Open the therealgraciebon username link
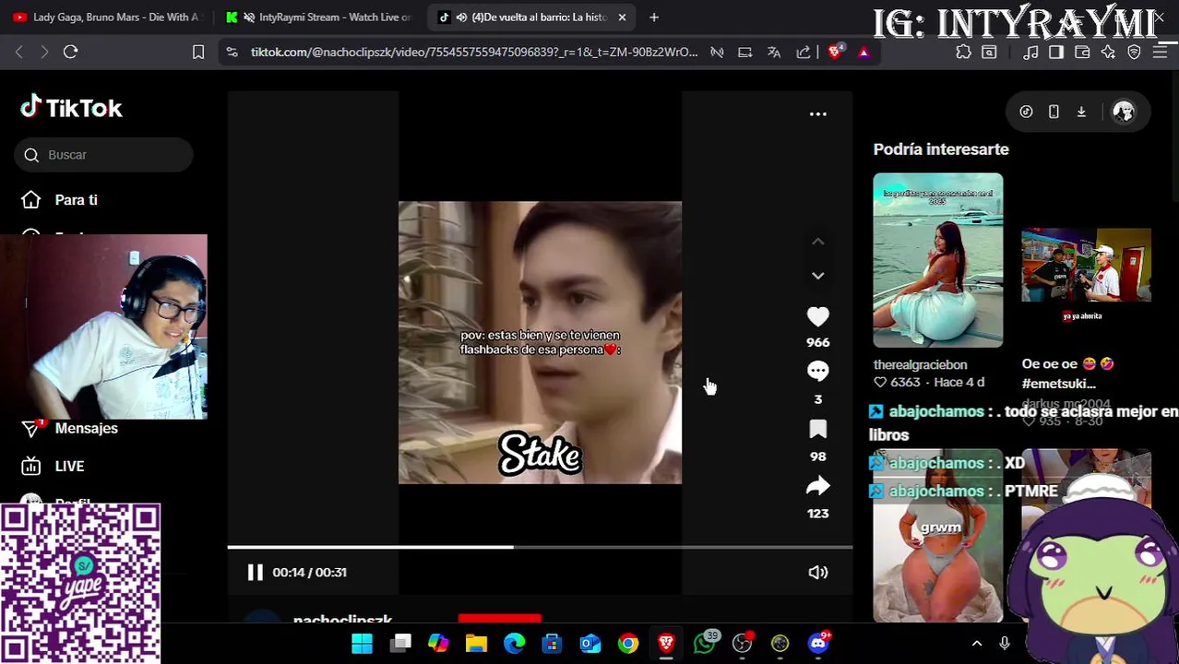The width and height of the screenshot is (1179, 664). click(x=920, y=365)
